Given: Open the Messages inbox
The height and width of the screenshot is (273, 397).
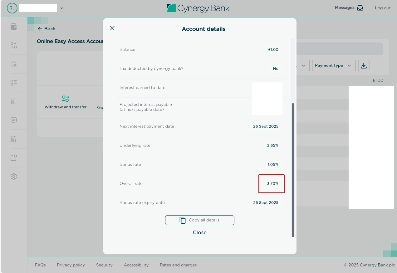Looking at the screenshot, I should (x=349, y=8).
